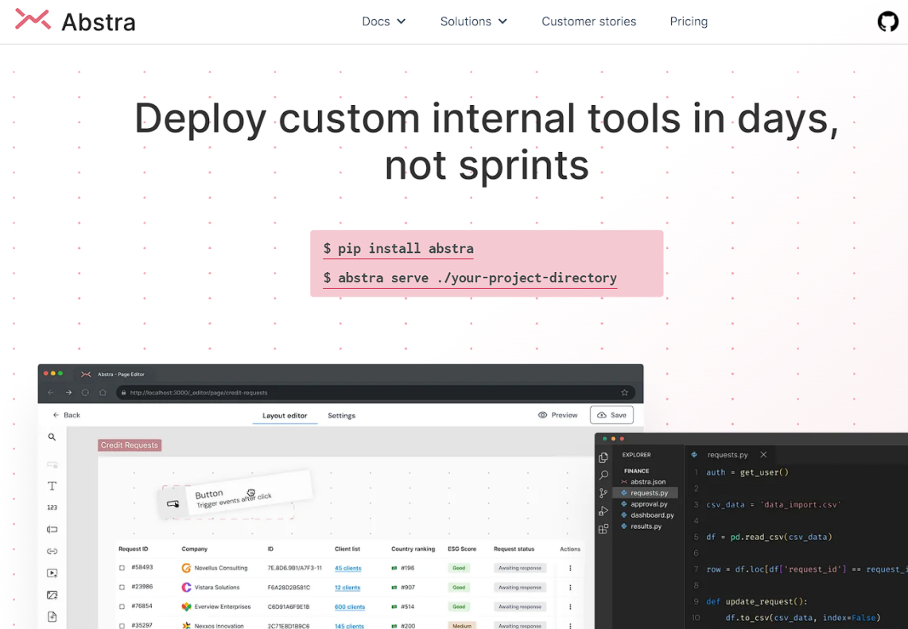908x629 pixels.
Task: Click the Save button in Page Editor
Action: 611,415
